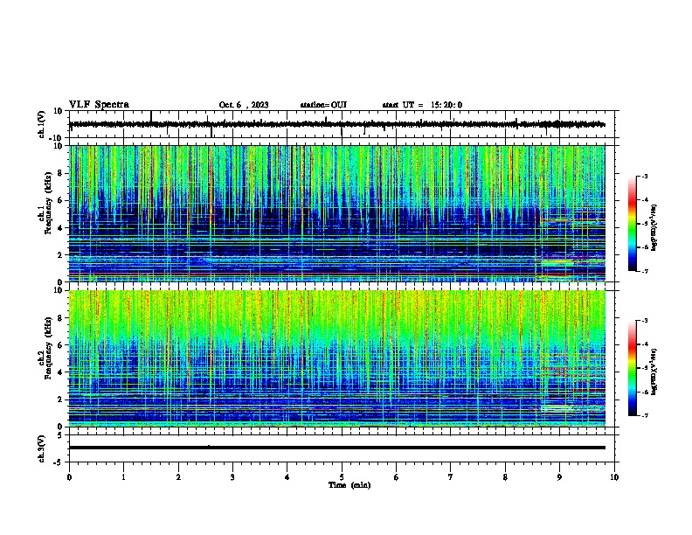Click the ch.2 spectrogram color scale bar

(x=632, y=368)
